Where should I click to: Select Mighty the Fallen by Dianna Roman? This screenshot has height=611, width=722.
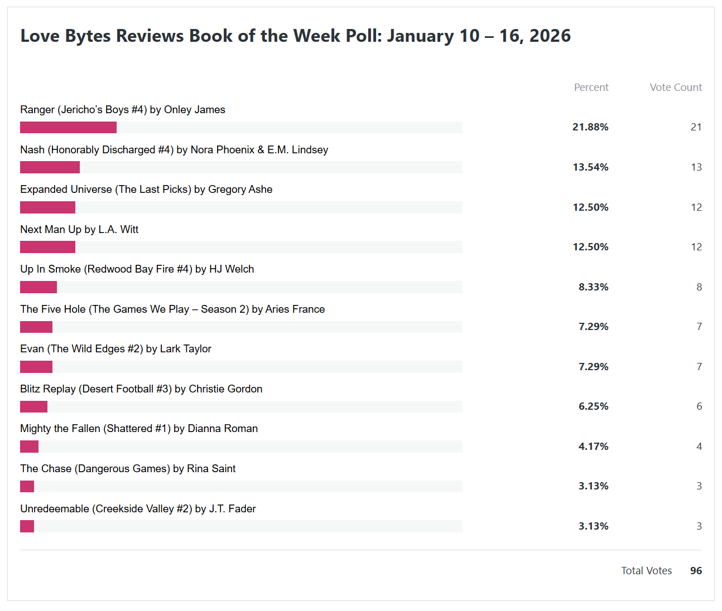point(138,429)
